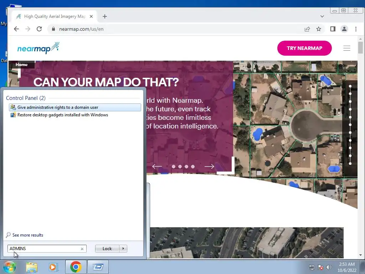This screenshot has height=274, width=365.
Task: Open Give administrative rights to a domain user
Action: tap(75, 107)
